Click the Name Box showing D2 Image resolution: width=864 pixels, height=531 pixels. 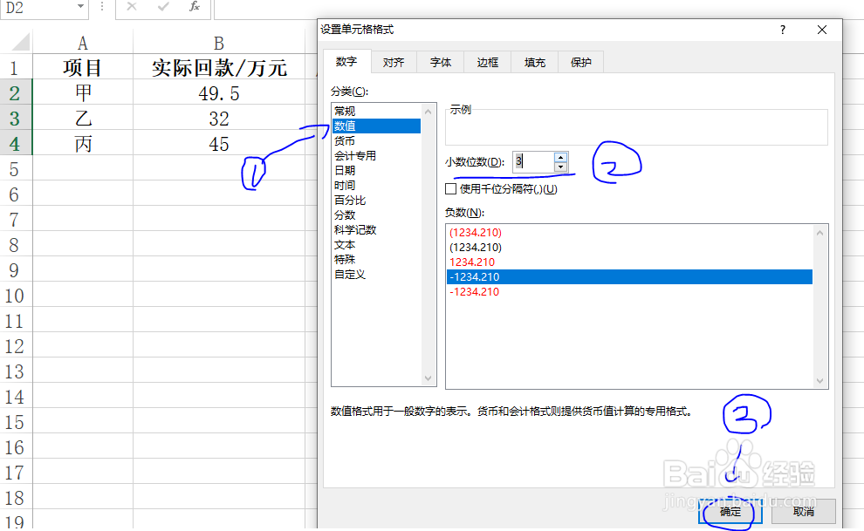[38, 8]
